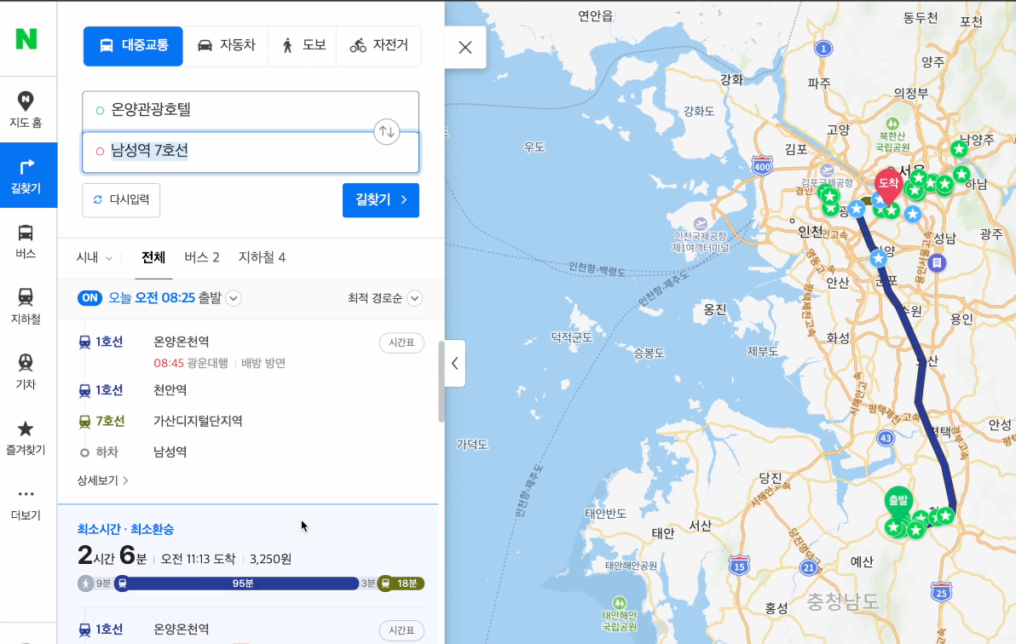Image resolution: width=1016 pixels, height=644 pixels.
Task: Open the 시내 dropdown
Action: (95, 257)
